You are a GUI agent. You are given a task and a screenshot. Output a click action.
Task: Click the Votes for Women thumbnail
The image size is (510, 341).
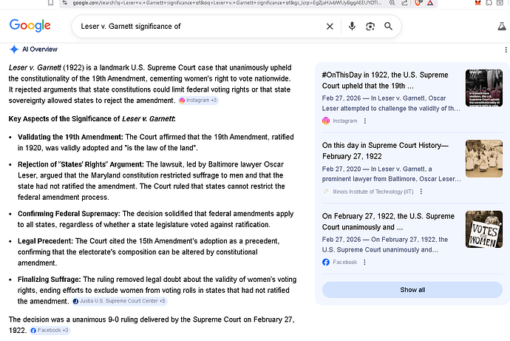point(483,229)
